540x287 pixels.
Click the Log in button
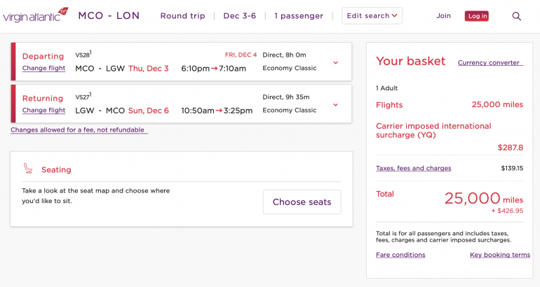(x=477, y=16)
